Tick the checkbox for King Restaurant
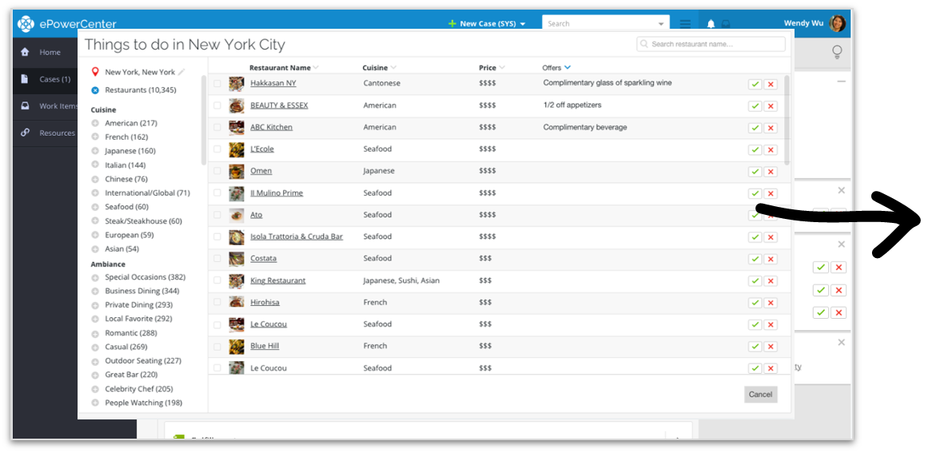 point(217,280)
